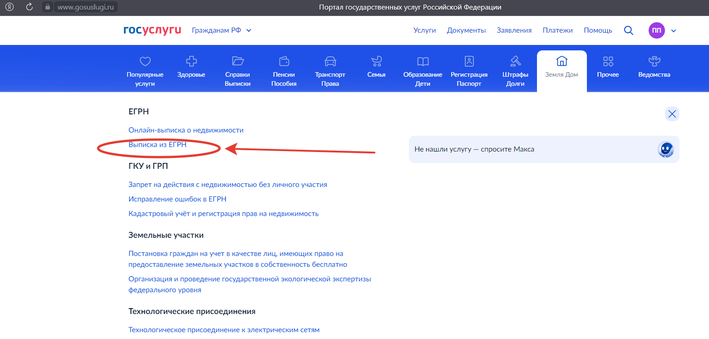Image resolution: width=709 pixels, height=339 pixels.
Task: Expand the profile menu chevron
Action: tap(674, 31)
